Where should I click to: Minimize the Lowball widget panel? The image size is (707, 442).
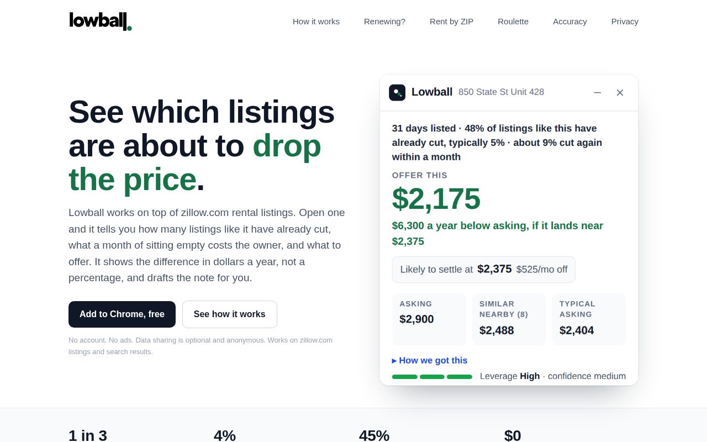coord(597,92)
